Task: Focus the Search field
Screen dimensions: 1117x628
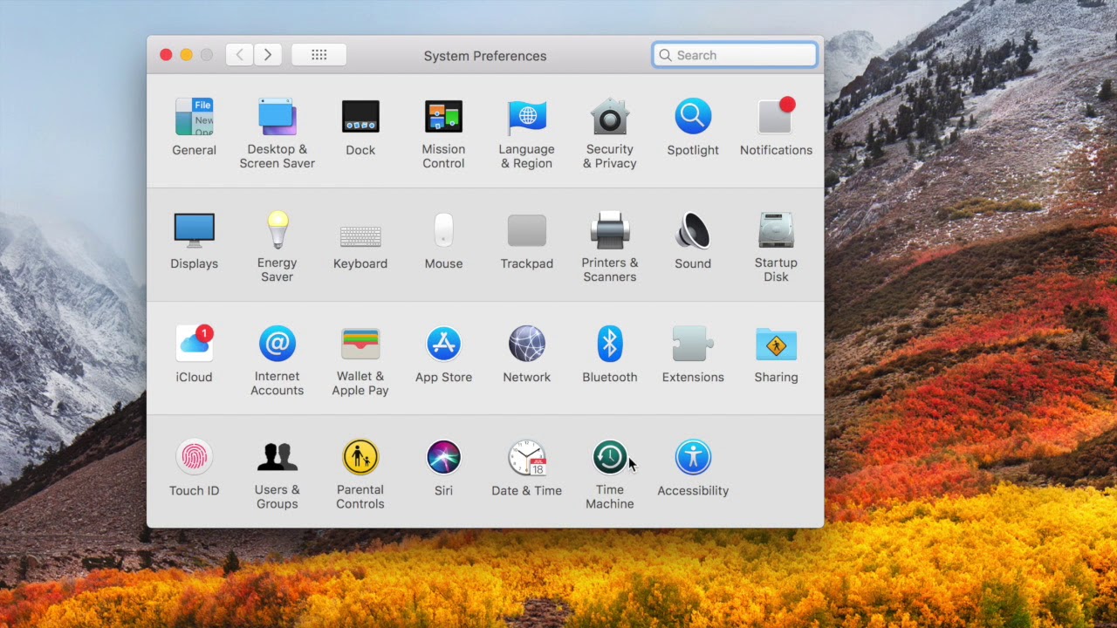Action: pyautogui.click(x=735, y=55)
